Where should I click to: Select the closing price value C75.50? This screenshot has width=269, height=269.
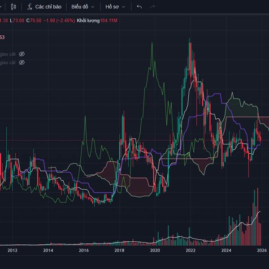coord(34,21)
